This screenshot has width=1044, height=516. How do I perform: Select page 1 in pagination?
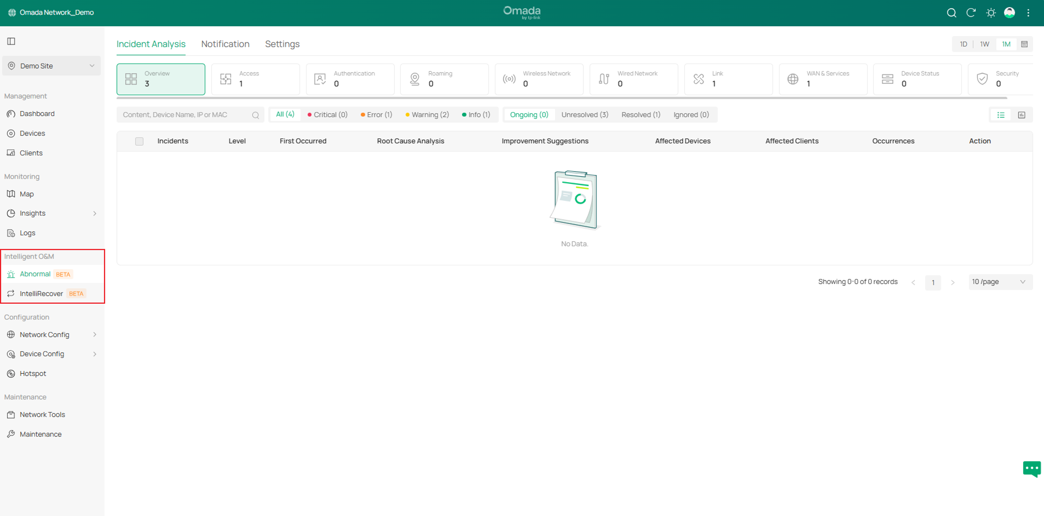pos(933,283)
